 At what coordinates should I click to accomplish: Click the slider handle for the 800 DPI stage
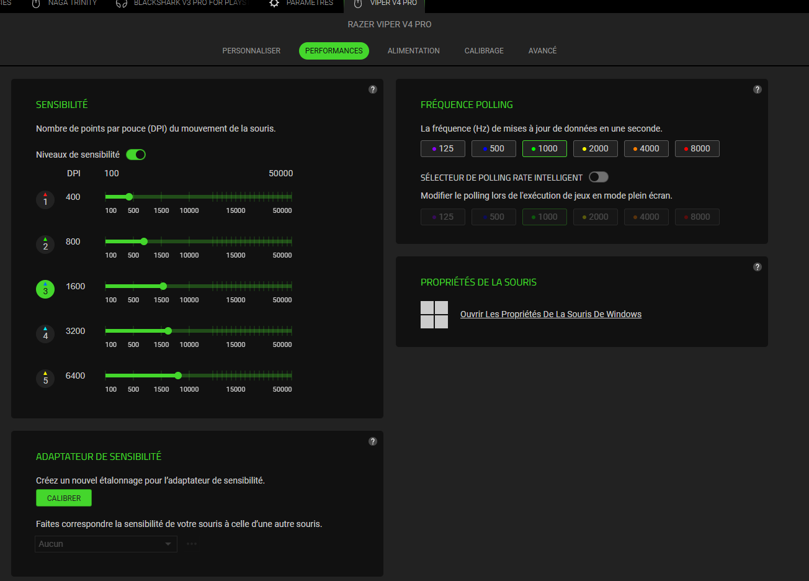click(144, 241)
